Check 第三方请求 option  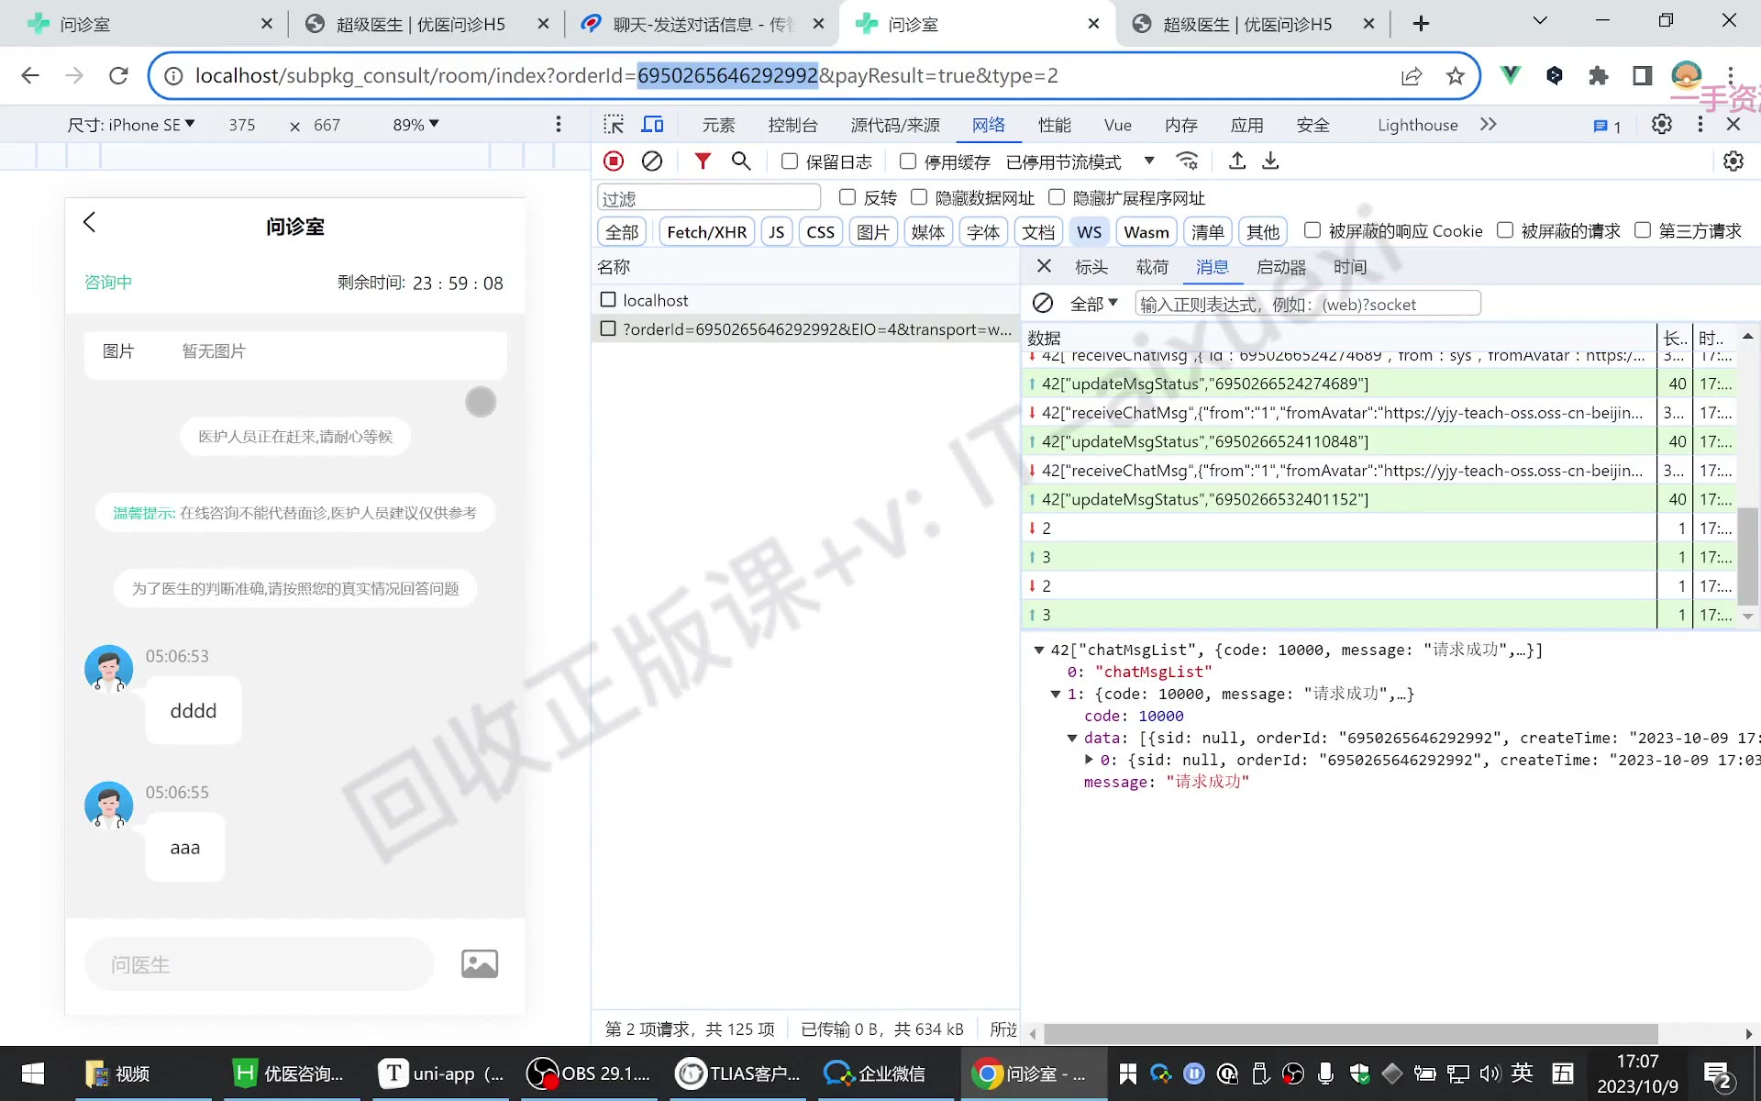click(x=1643, y=230)
